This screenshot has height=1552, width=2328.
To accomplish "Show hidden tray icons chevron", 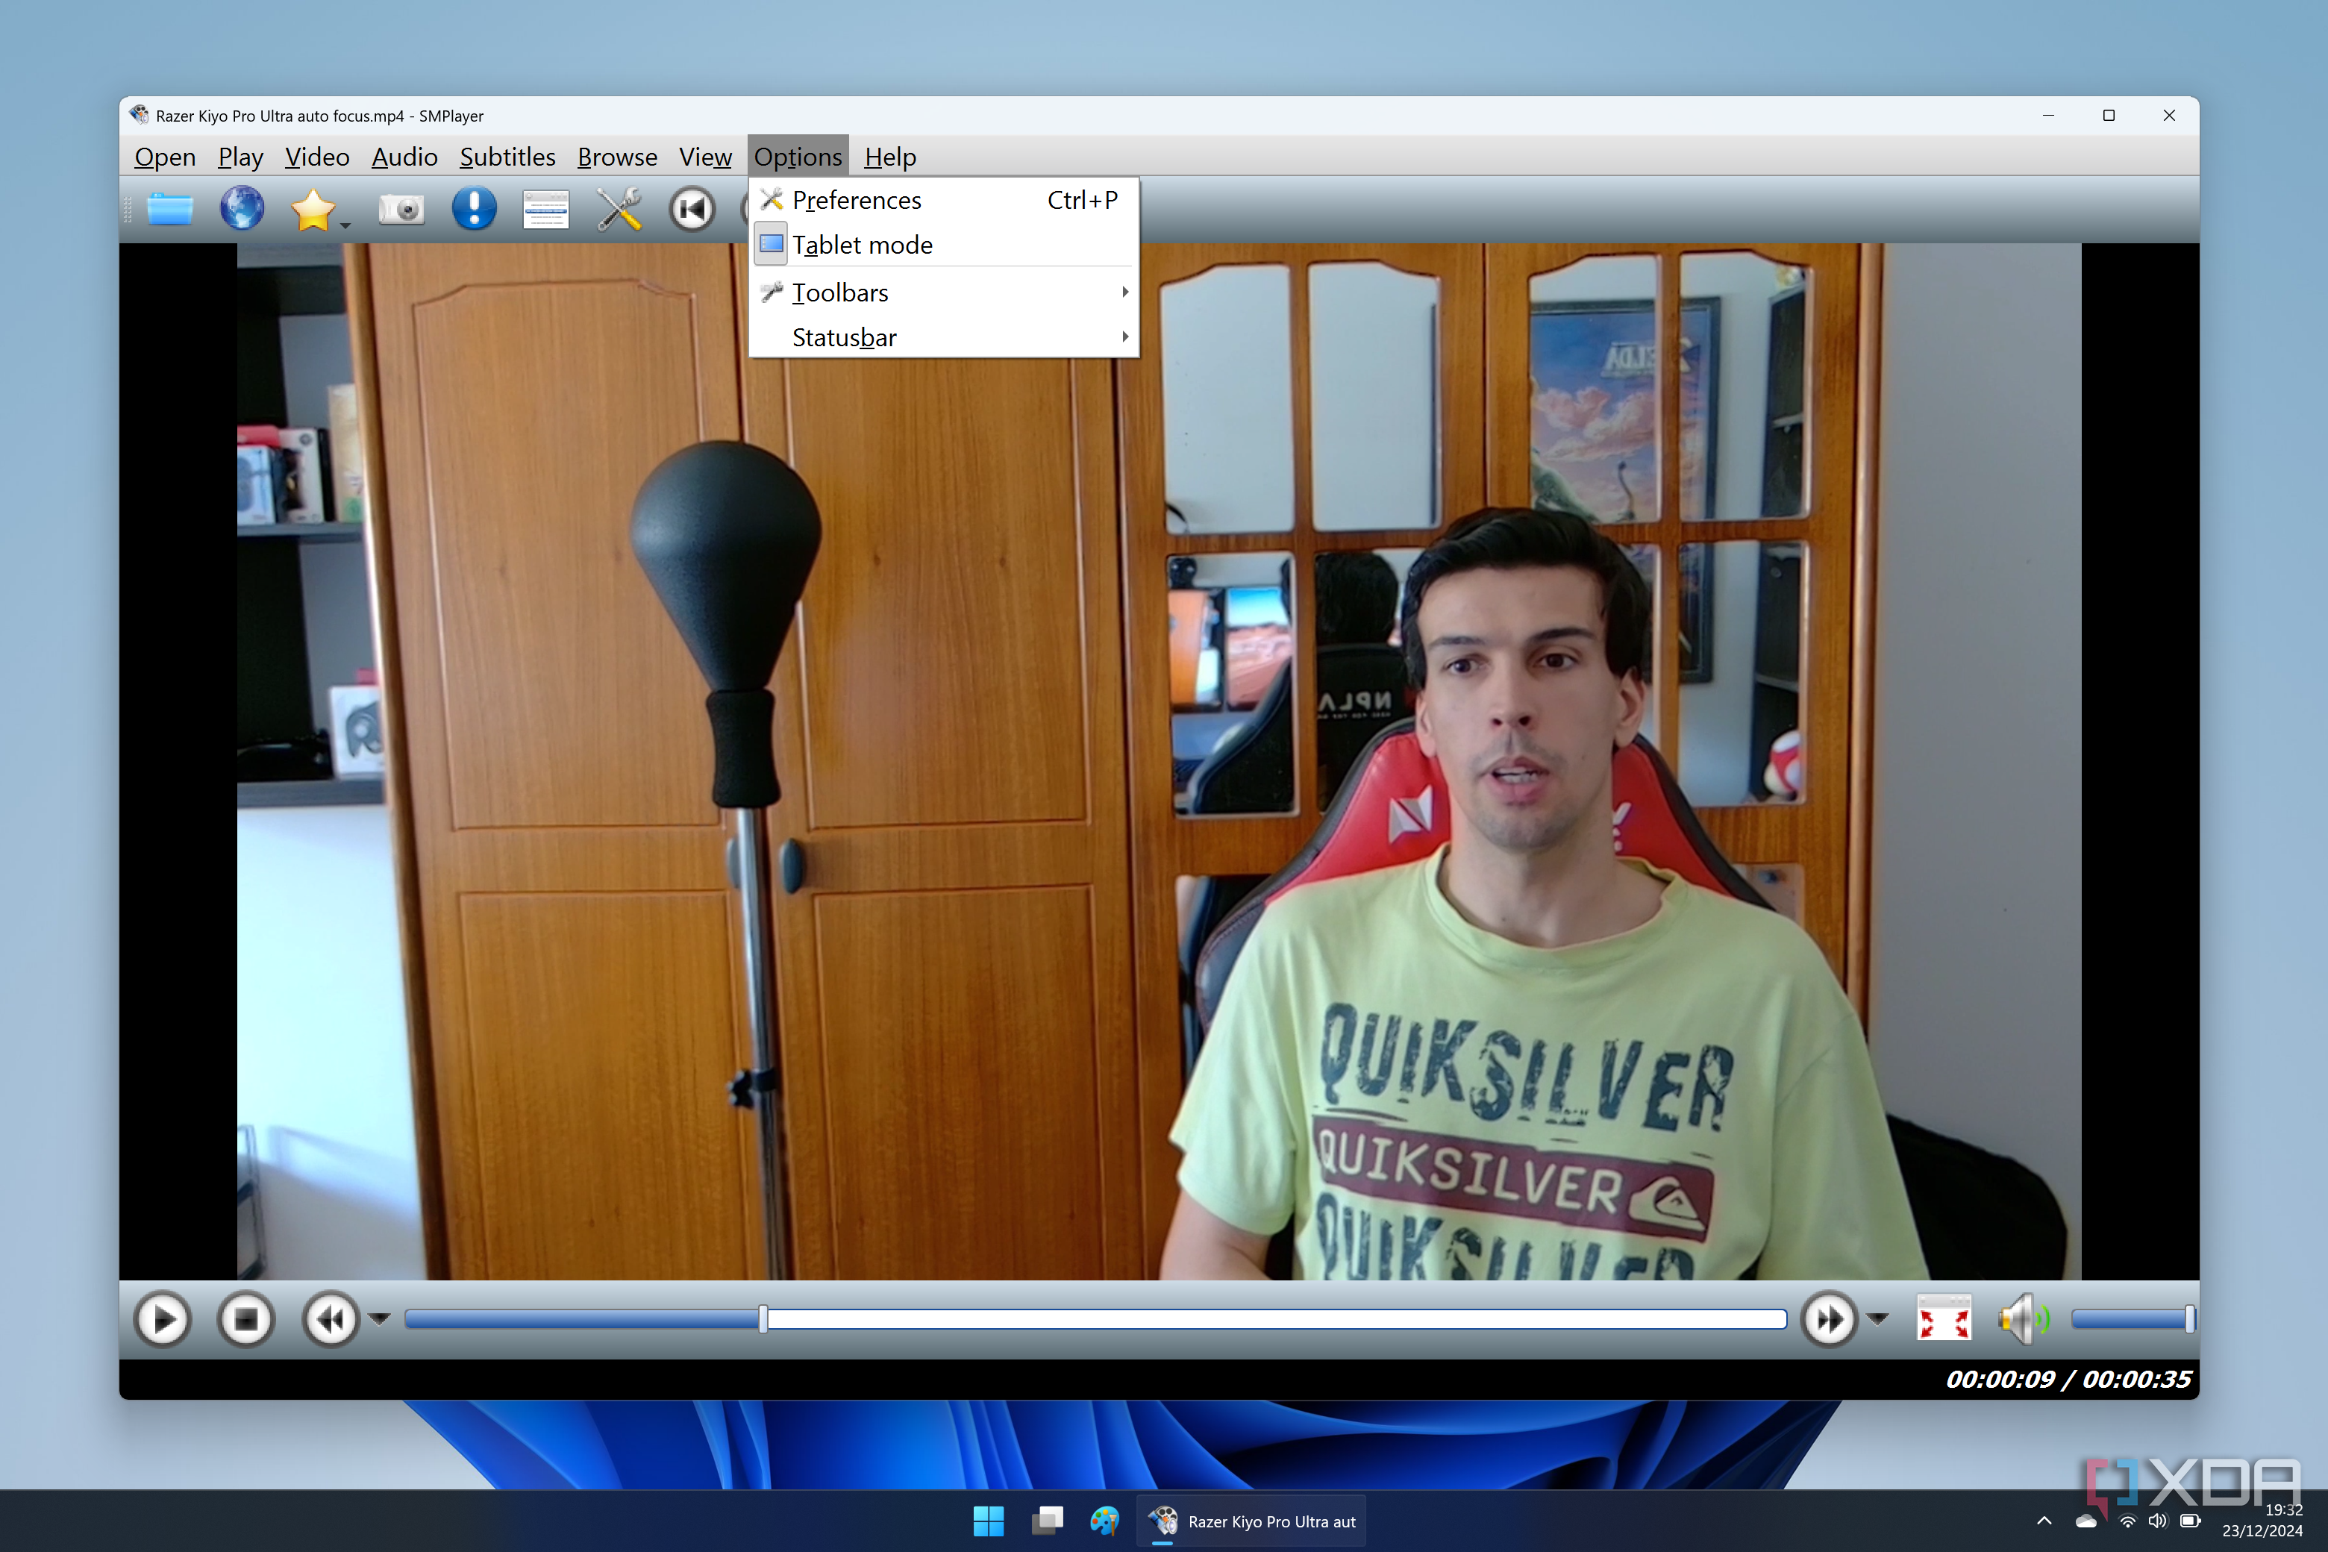I will (2044, 1521).
